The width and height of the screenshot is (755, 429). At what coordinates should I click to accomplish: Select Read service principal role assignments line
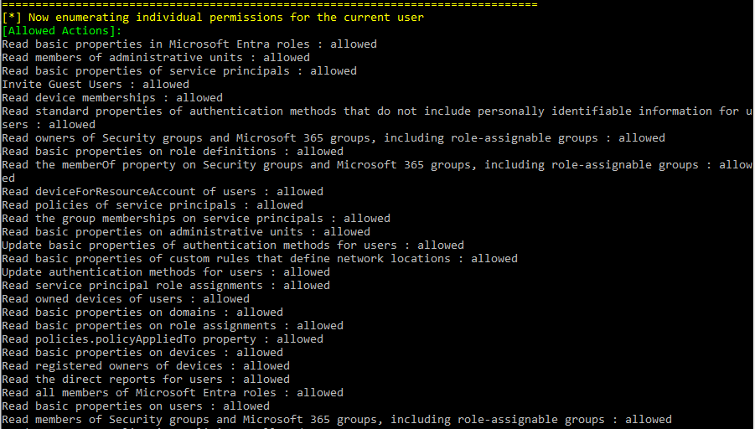166,286
